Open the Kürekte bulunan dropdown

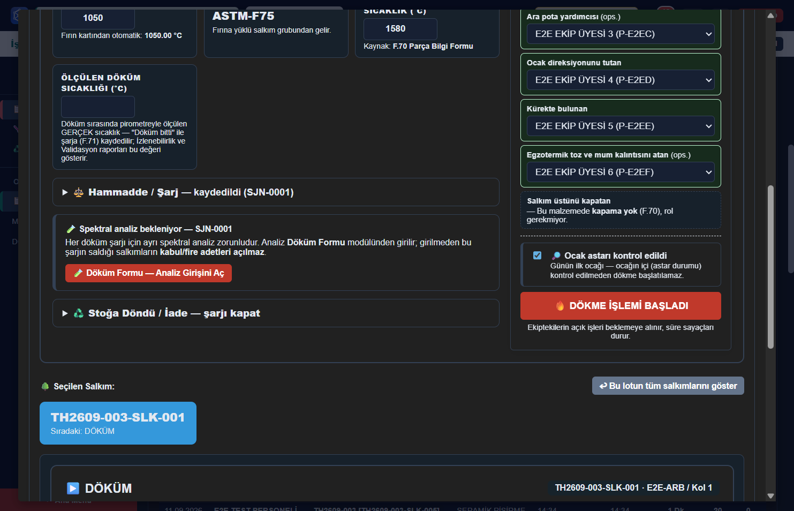[x=621, y=126]
